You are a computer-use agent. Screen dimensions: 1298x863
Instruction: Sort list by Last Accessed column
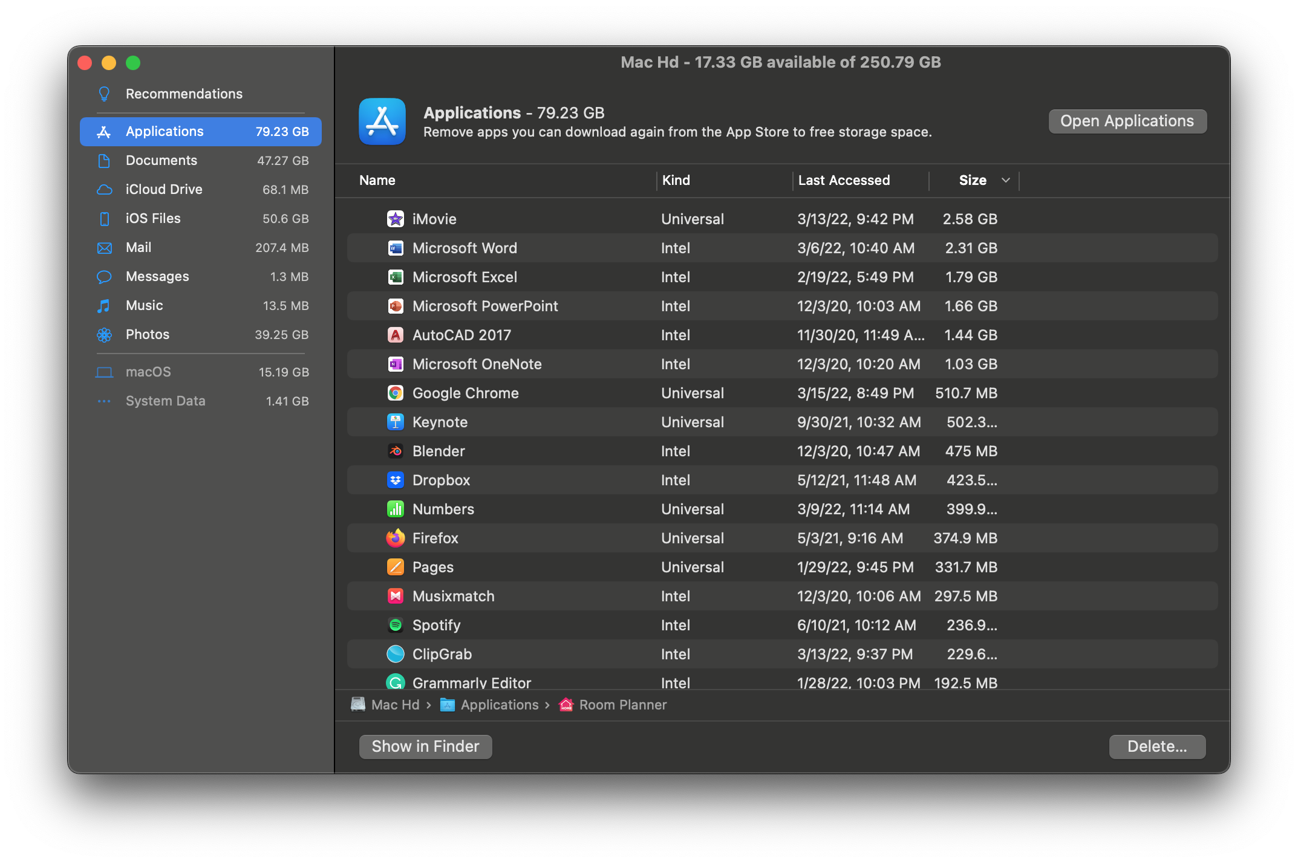[843, 180]
